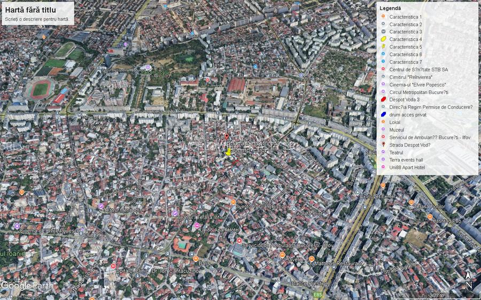Select 'Uni88 Apart Hotel' legend row

coord(407,167)
